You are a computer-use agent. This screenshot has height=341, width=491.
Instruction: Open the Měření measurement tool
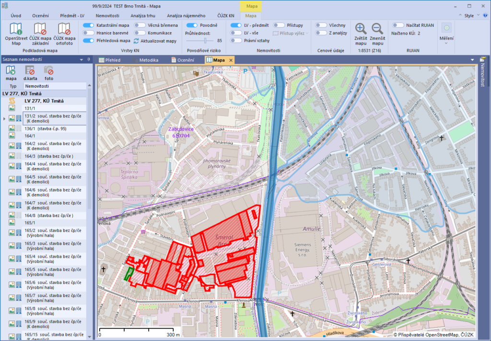click(446, 31)
